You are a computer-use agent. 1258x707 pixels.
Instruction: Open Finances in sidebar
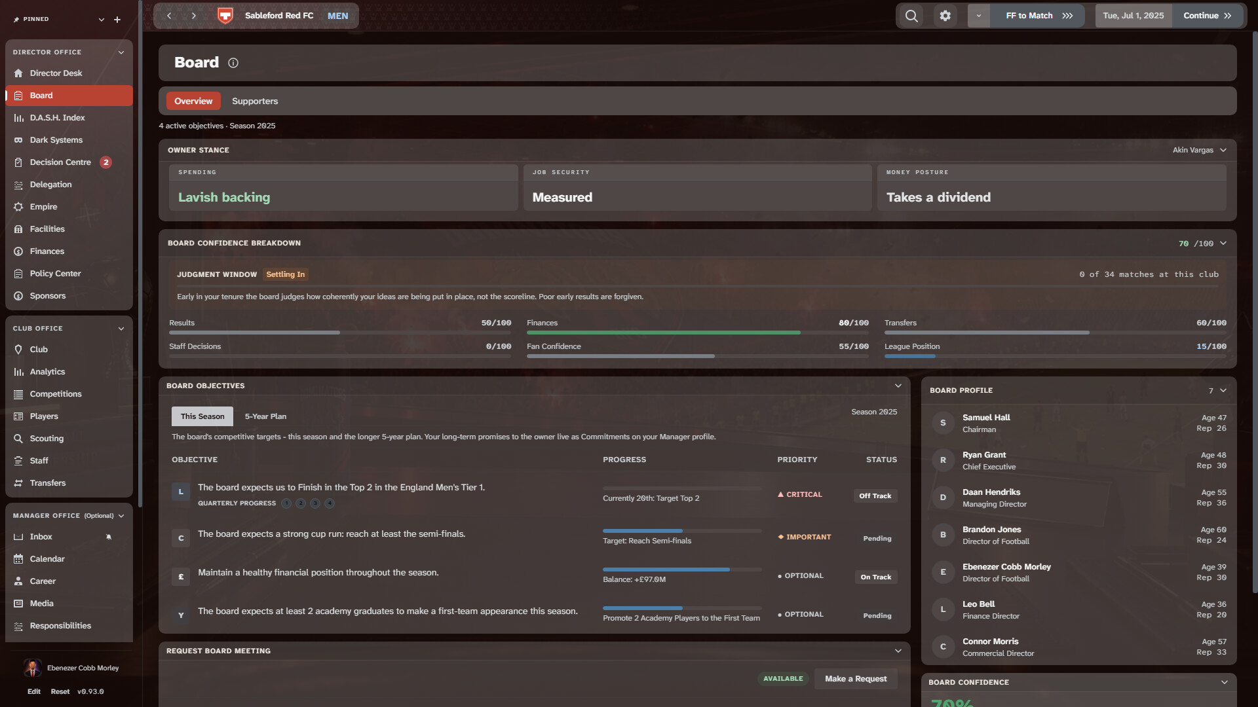click(69, 251)
